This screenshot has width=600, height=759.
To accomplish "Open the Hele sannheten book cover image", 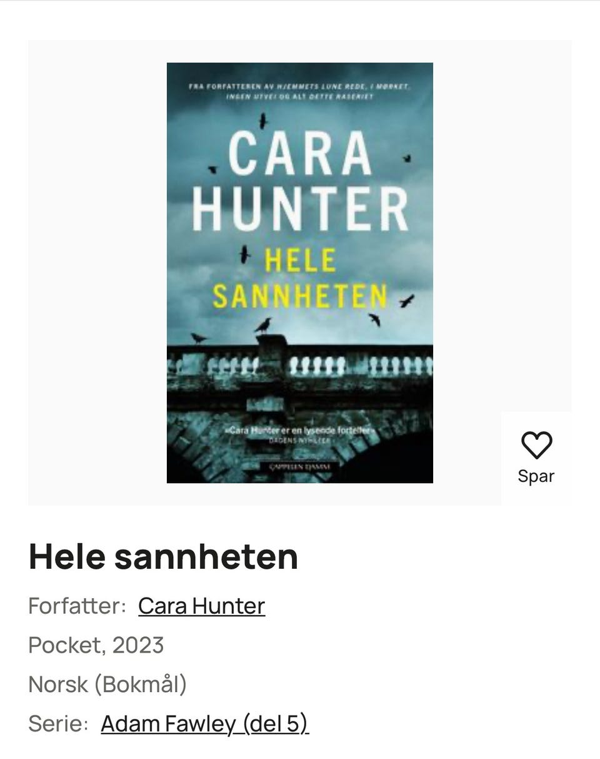I will [x=300, y=273].
